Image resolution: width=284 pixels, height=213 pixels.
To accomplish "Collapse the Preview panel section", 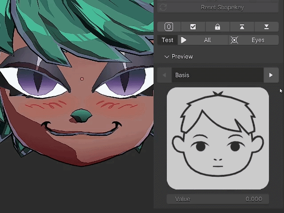I will [178, 57].
